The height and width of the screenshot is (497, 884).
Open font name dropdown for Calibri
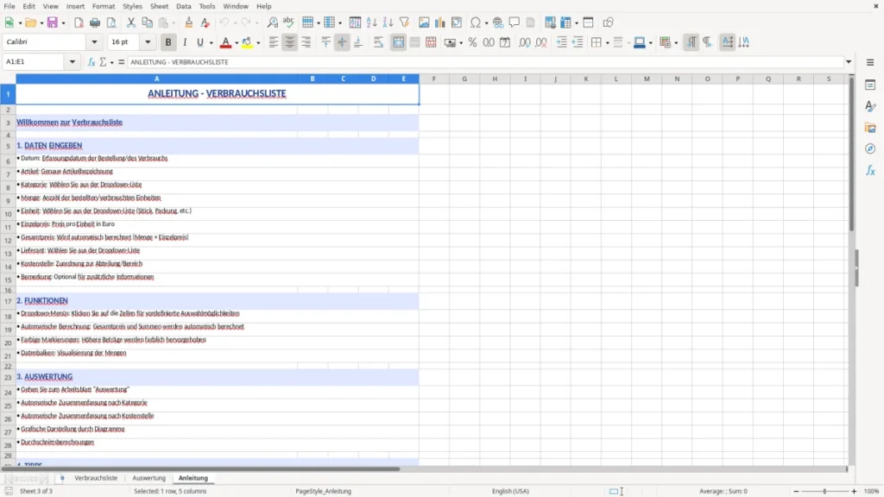pos(94,42)
